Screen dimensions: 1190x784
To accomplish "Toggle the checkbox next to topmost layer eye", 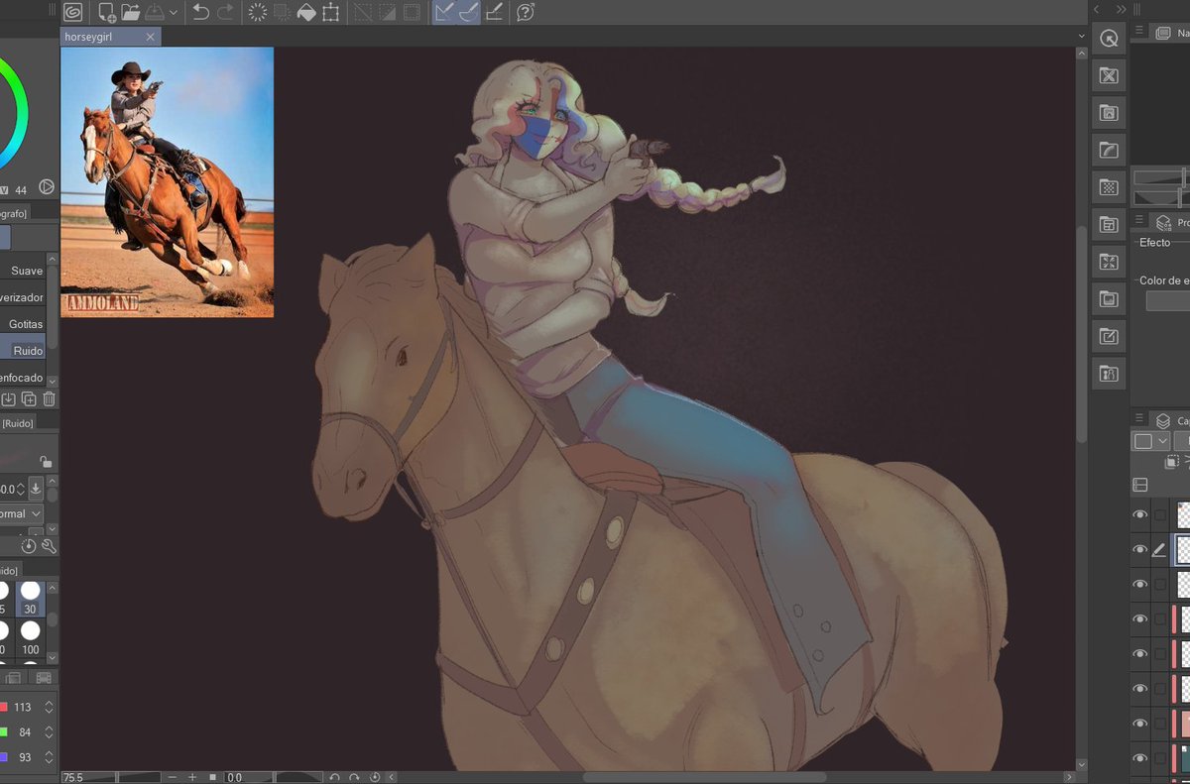I will 1159,514.
